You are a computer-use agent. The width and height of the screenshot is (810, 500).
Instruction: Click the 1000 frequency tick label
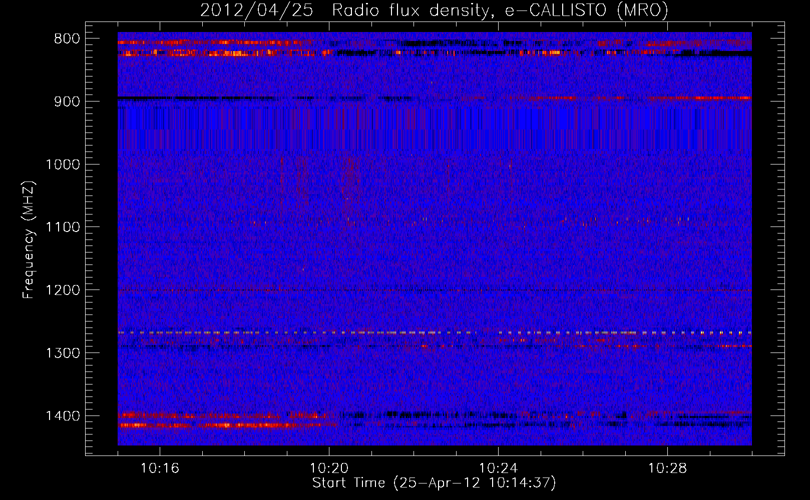(63, 164)
